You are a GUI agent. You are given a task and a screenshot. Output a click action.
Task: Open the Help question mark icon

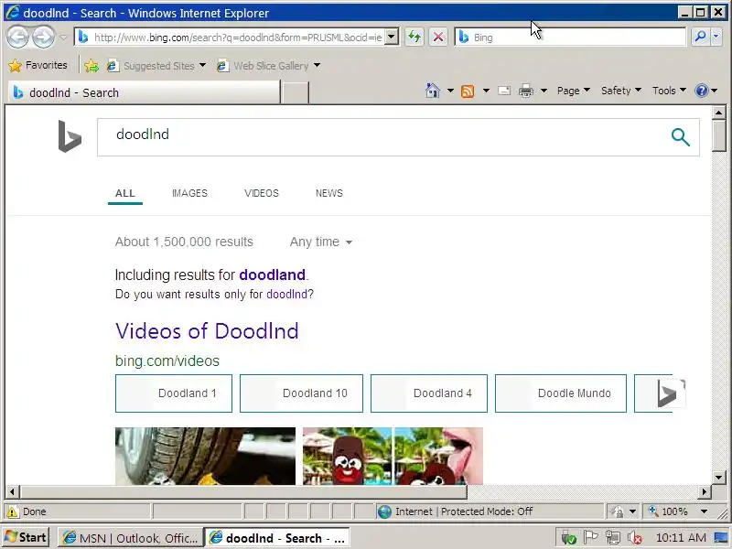[x=701, y=91]
